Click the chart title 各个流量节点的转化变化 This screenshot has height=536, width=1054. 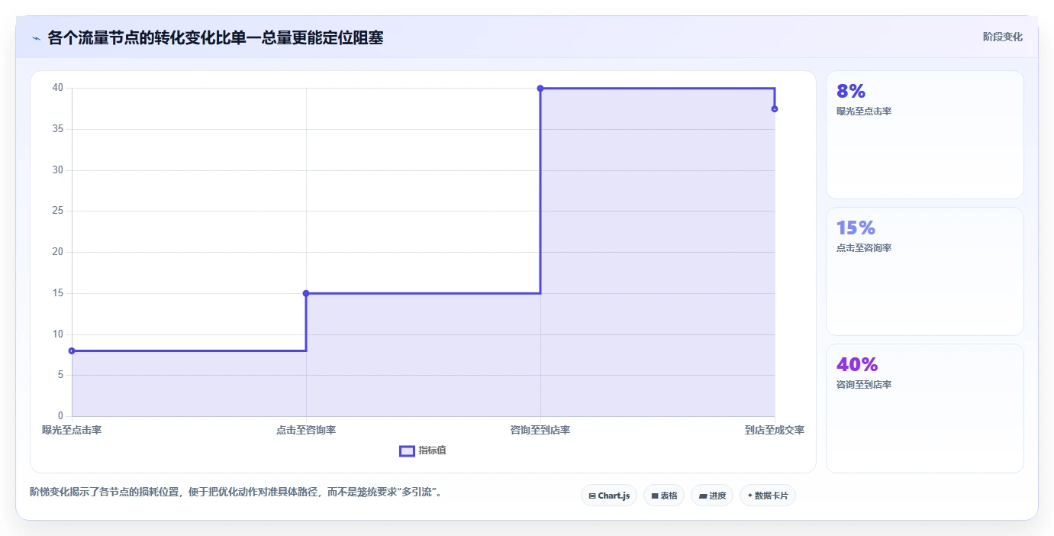215,38
